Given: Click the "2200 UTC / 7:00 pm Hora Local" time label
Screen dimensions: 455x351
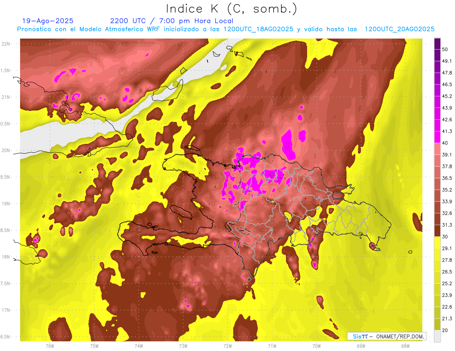Looking at the screenshot, I should (x=171, y=21).
